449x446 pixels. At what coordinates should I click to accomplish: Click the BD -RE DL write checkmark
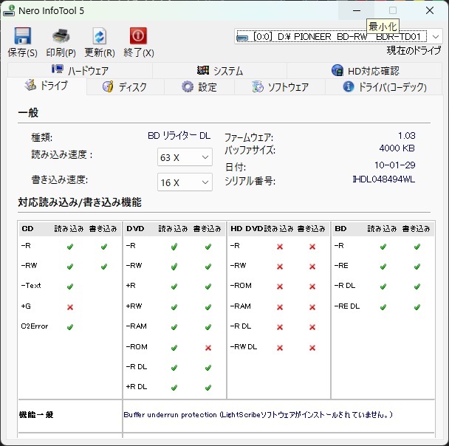coord(417,307)
